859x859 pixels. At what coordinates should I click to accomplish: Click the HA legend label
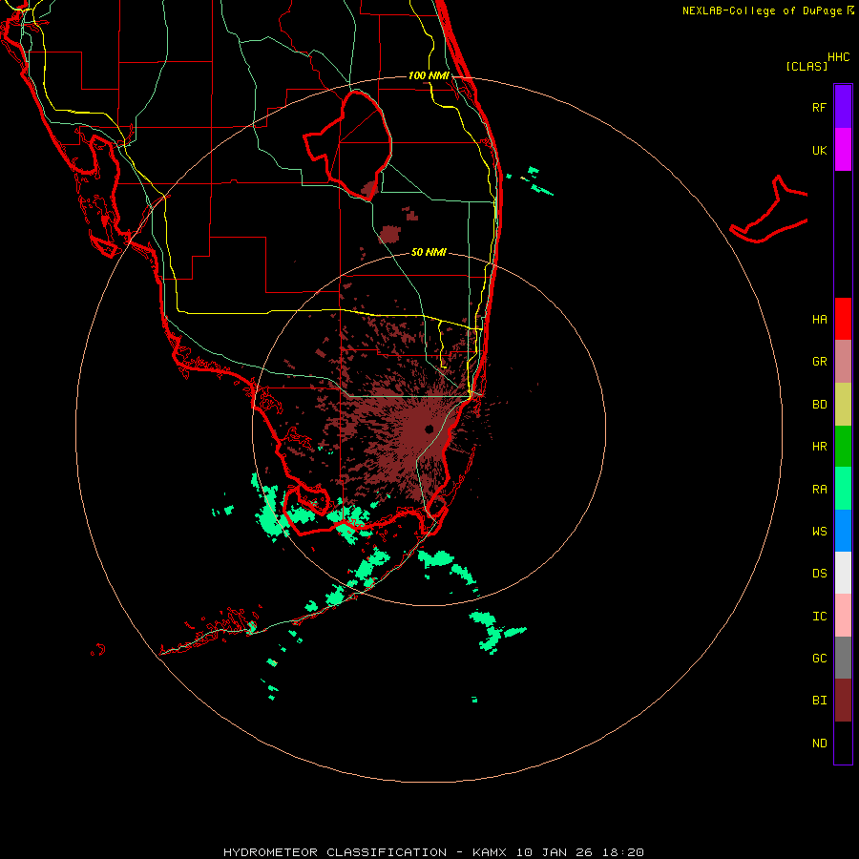pos(819,320)
